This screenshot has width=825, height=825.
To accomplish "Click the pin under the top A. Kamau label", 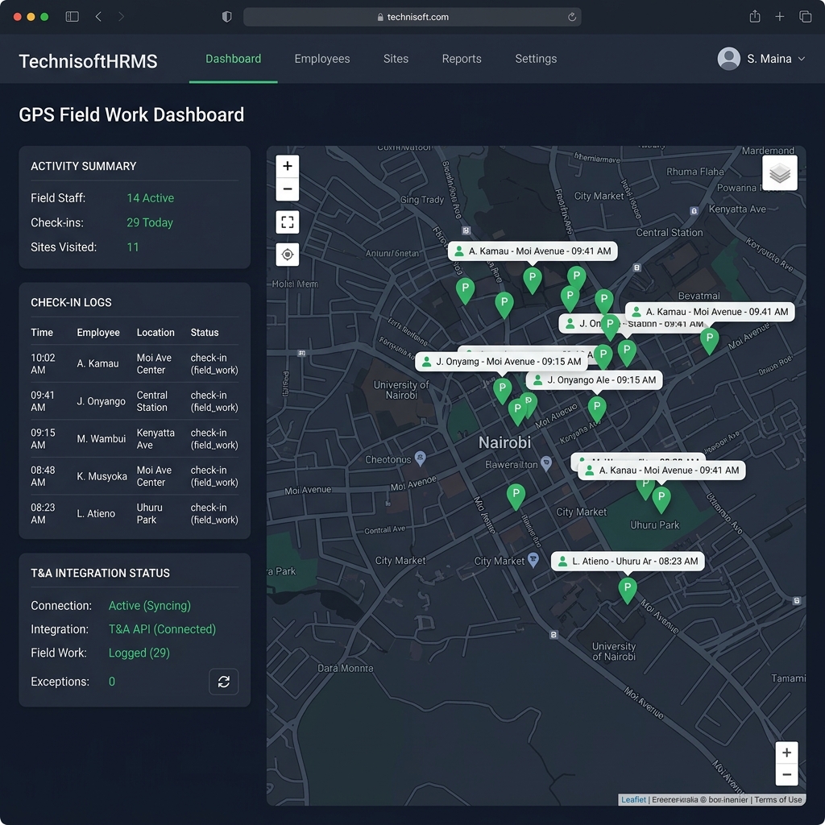I will [x=533, y=280].
